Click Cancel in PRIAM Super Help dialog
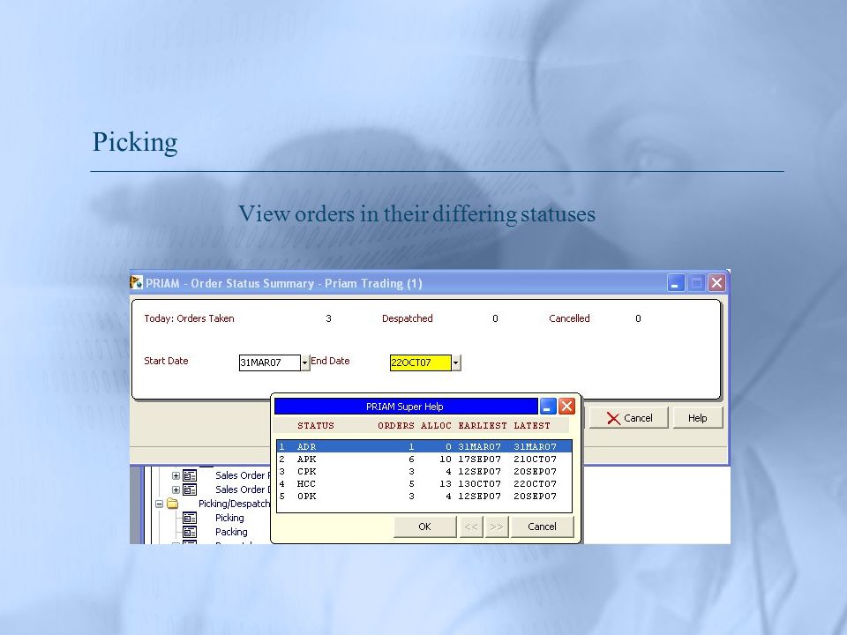The height and width of the screenshot is (635, 847). click(x=542, y=527)
